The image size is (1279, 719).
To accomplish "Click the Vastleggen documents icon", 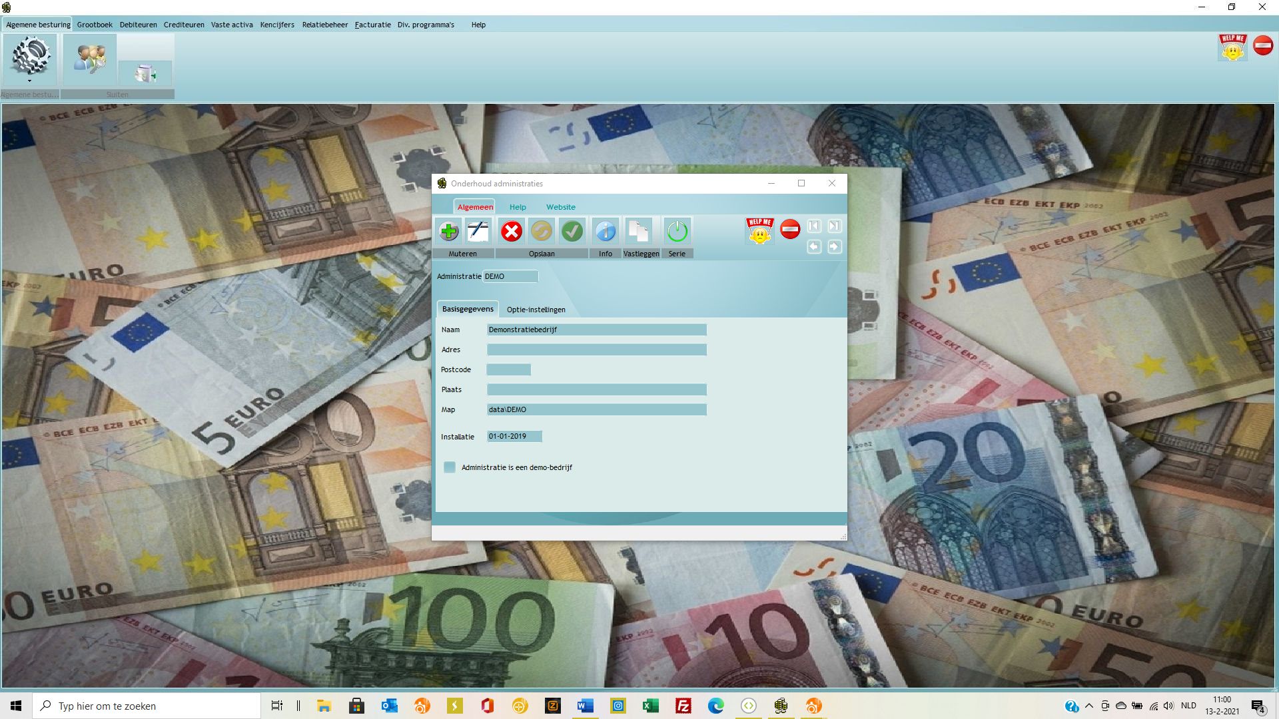I will (638, 231).
